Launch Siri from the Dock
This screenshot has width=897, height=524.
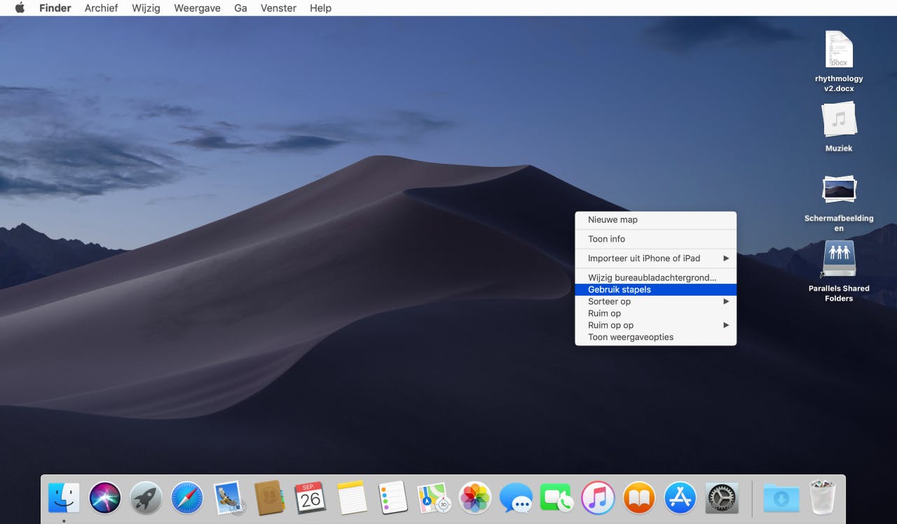click(105, 498)
